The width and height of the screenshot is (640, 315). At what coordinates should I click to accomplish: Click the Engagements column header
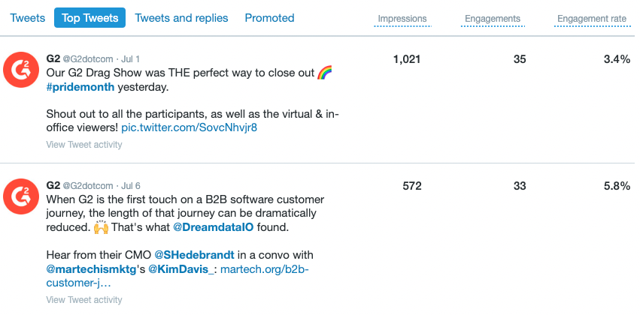point(493,19)
